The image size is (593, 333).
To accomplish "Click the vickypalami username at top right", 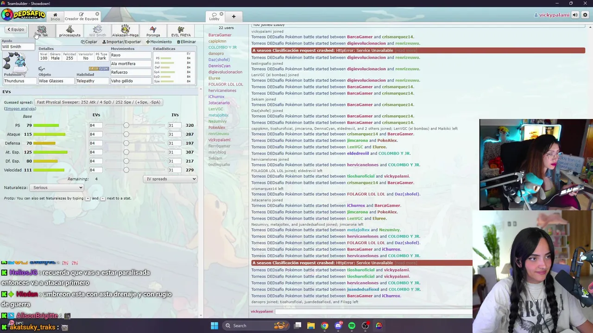I will (554, 15).
